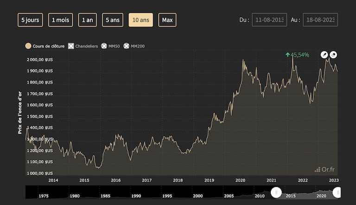
Task: Click the green percentage change arrow
Action: point(287,55)
